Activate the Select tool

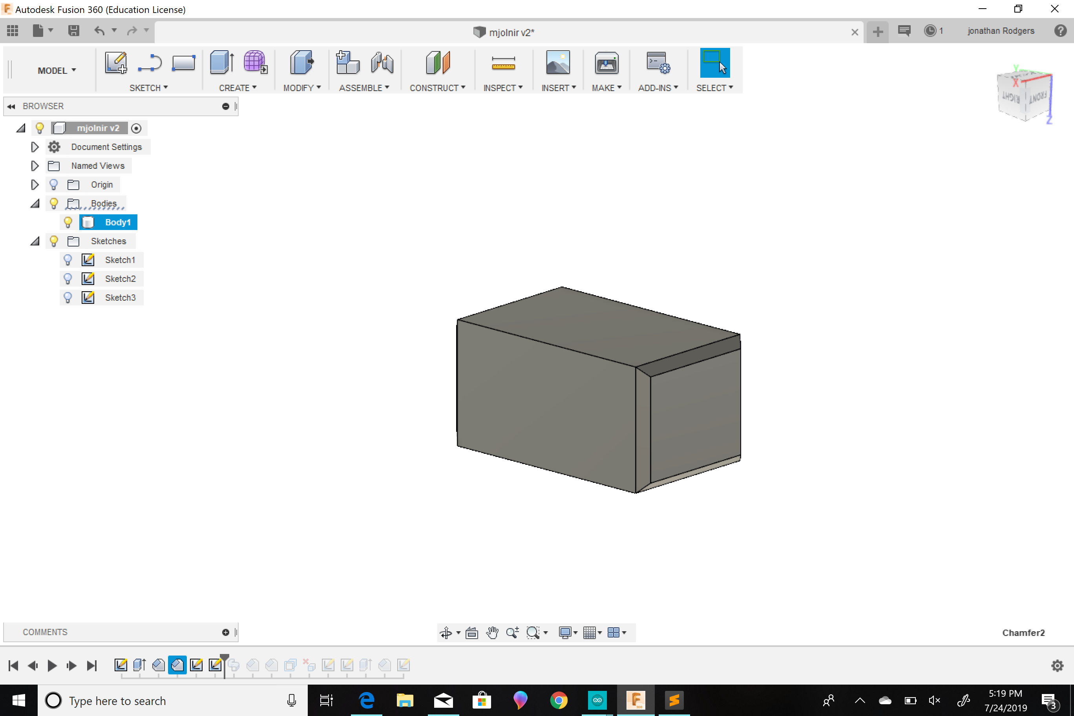715,63
